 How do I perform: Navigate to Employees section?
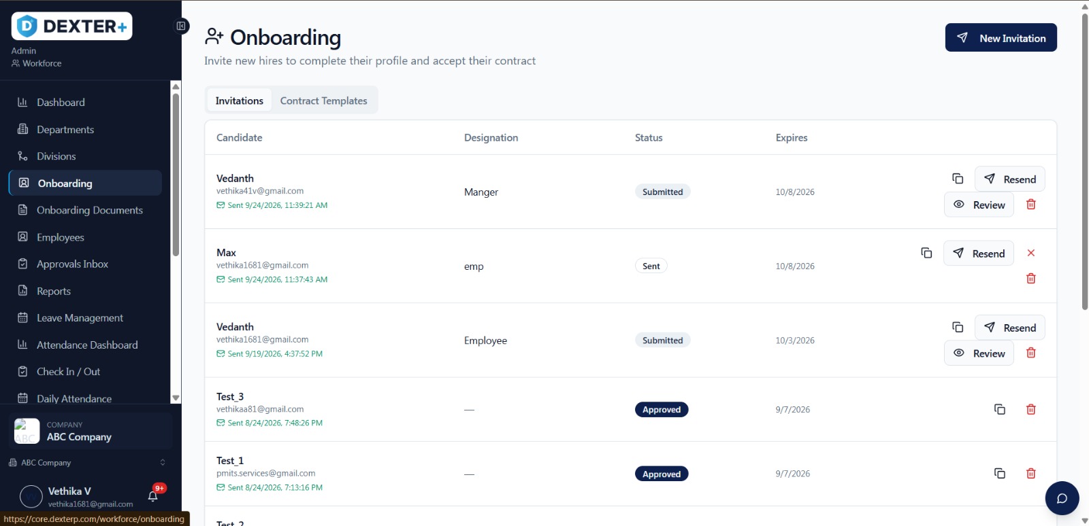click(85, 237)
